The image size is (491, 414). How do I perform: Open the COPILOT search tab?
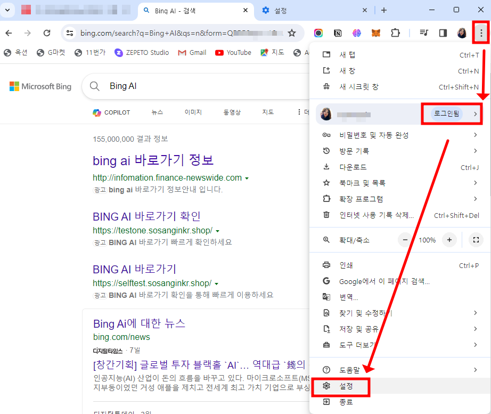pyautogui.click(x=111, y=112)
